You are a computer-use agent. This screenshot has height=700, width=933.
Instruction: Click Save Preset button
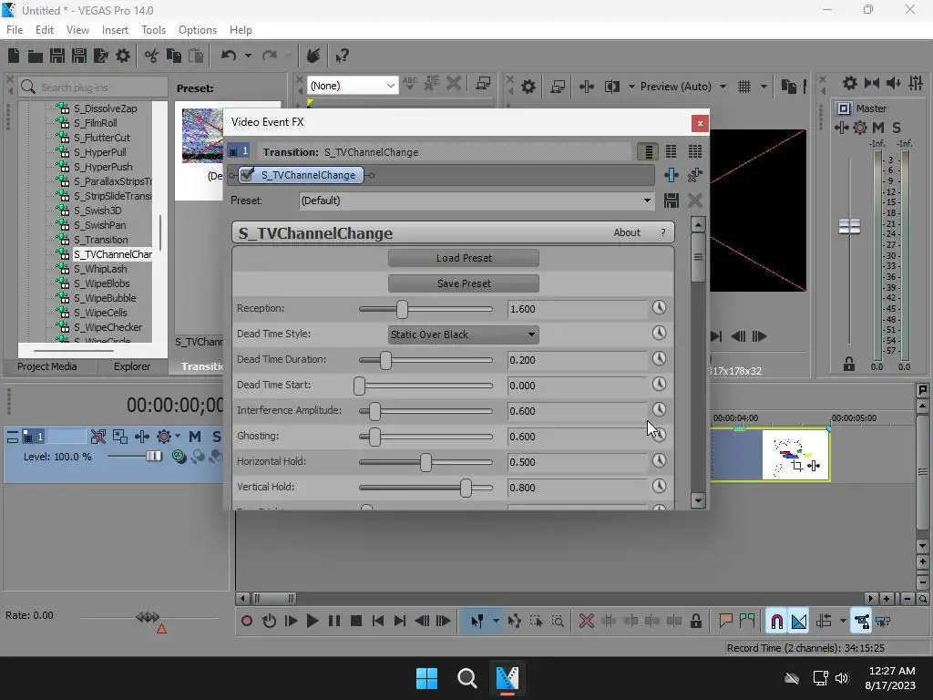pyautogui.click(x=464, y=284)
